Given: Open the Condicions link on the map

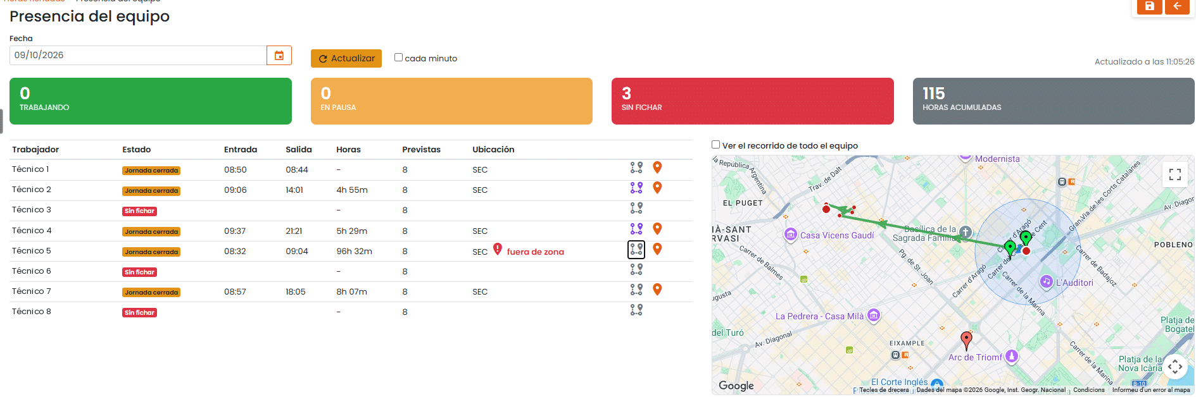Looking at the screenshot, I should [1089, 390].
